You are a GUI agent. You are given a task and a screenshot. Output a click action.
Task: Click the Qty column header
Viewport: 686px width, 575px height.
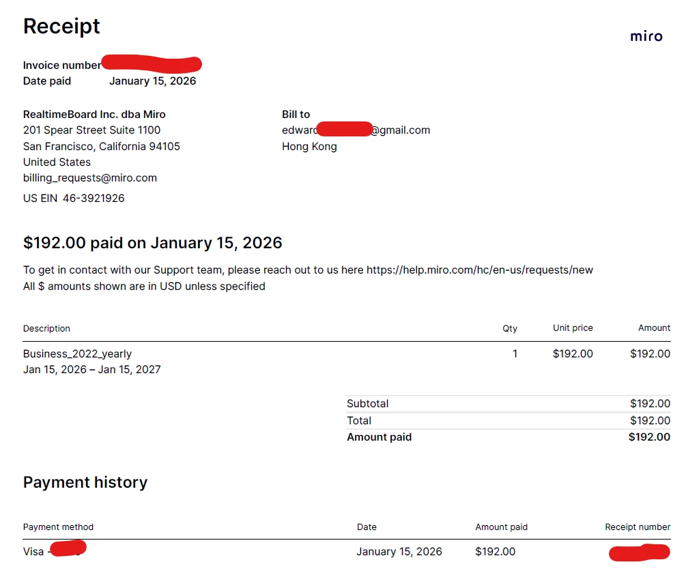(x=510, y=328)
